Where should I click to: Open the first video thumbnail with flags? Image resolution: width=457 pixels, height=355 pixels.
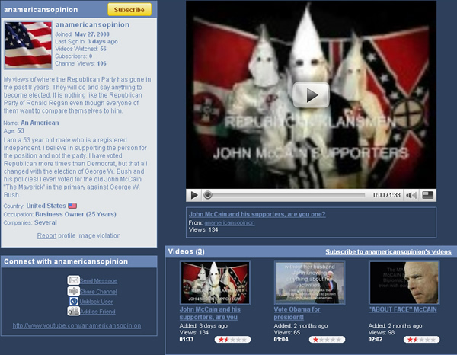click(x=215, y=283)
